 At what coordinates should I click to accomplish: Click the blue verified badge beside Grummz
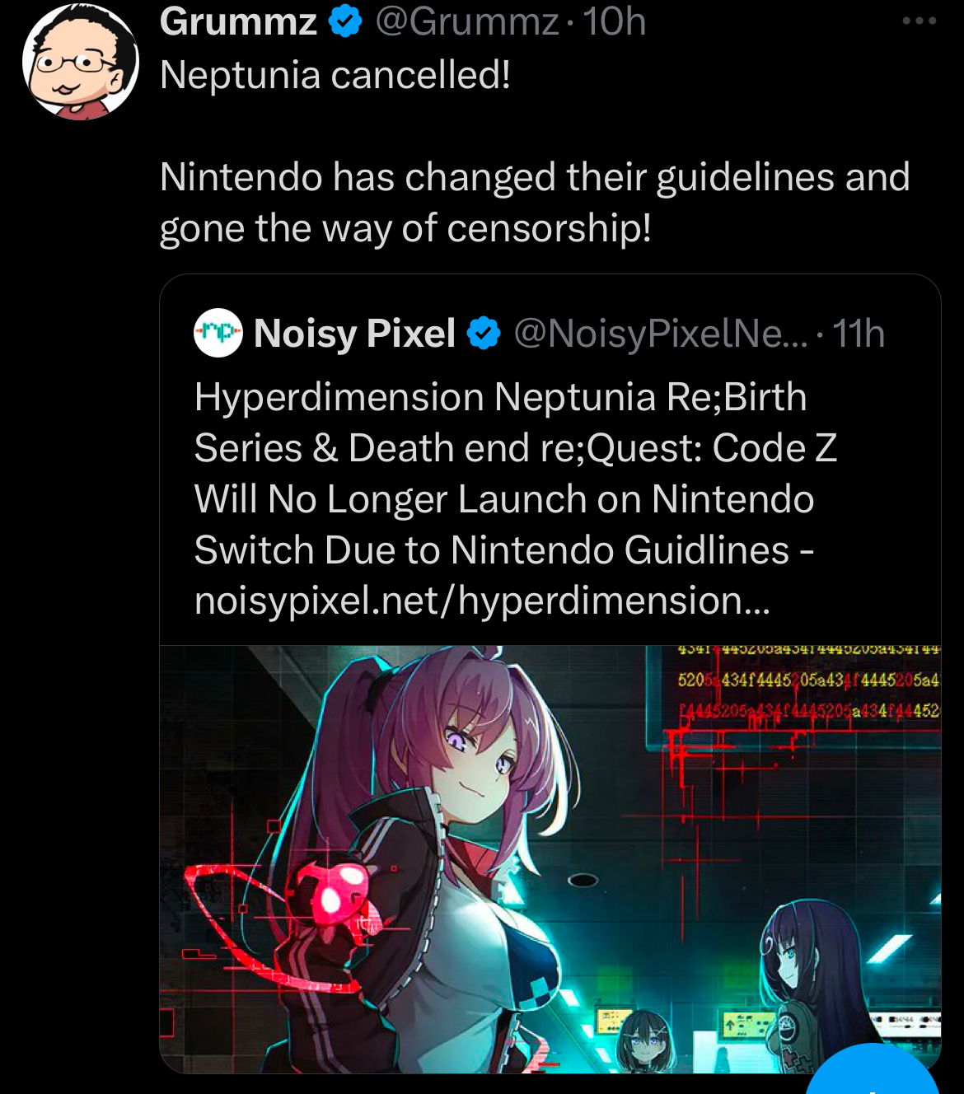[x=346, y=22]
